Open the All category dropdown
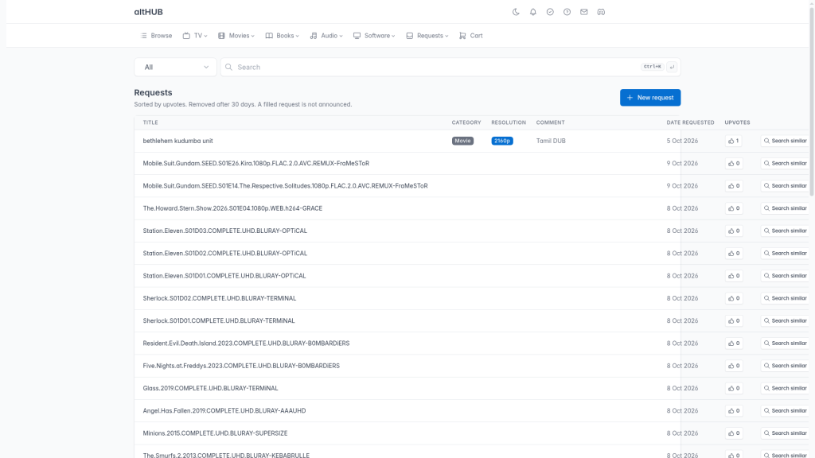 click(175, 67)
